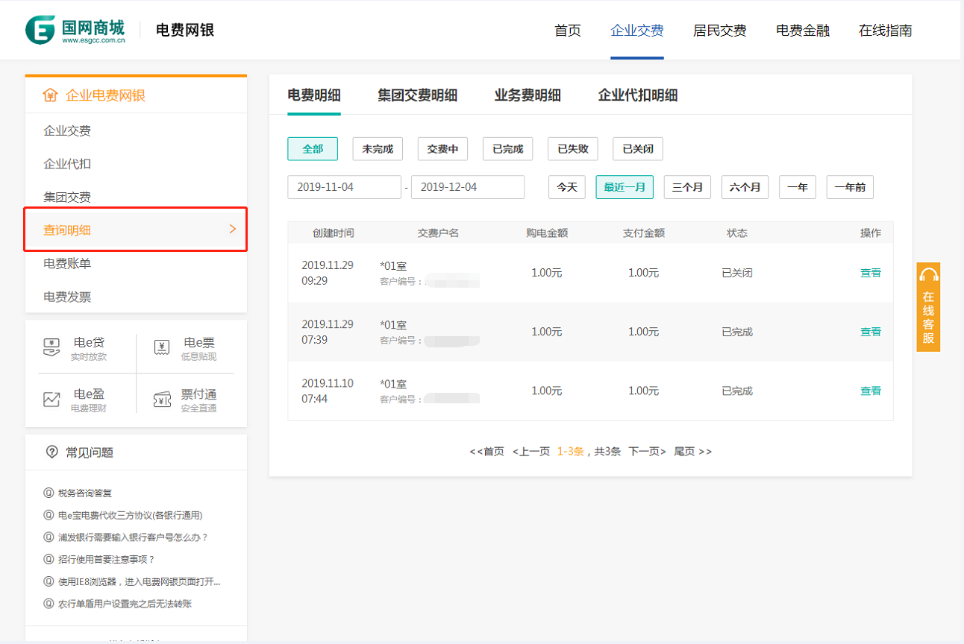Viewport: 964px width, 644px height.
Task: Open FAQ 农行单盾用户设置完之后无法转账
Action: tap(125, 604)
